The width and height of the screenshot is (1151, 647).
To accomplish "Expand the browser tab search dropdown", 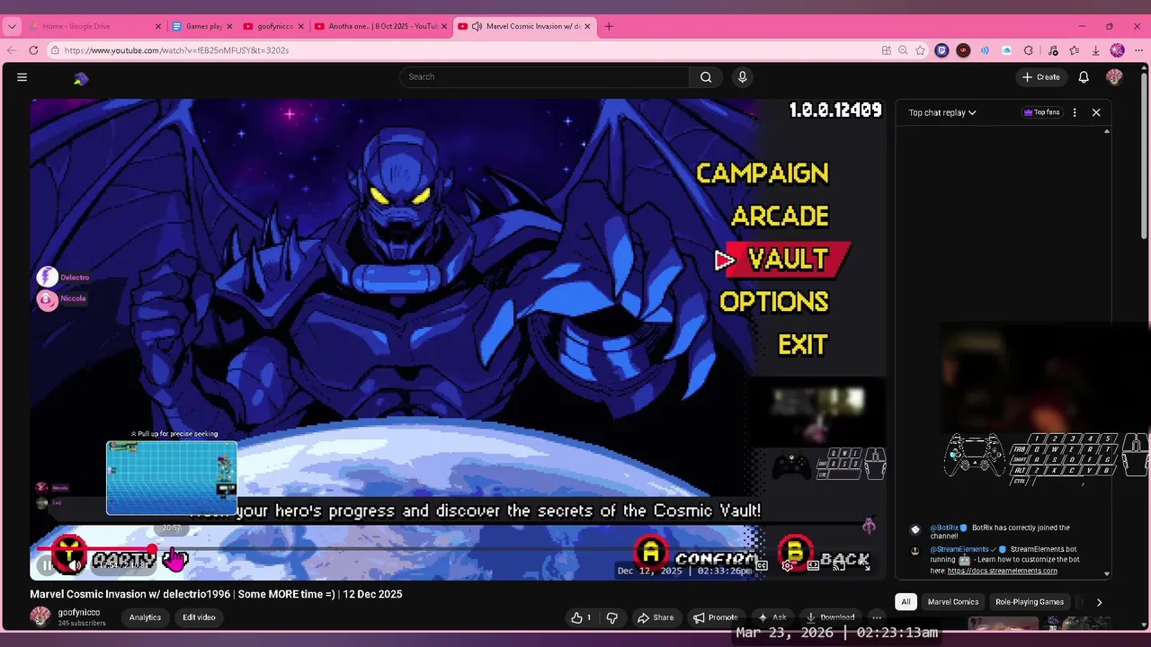I will [12, 26].
